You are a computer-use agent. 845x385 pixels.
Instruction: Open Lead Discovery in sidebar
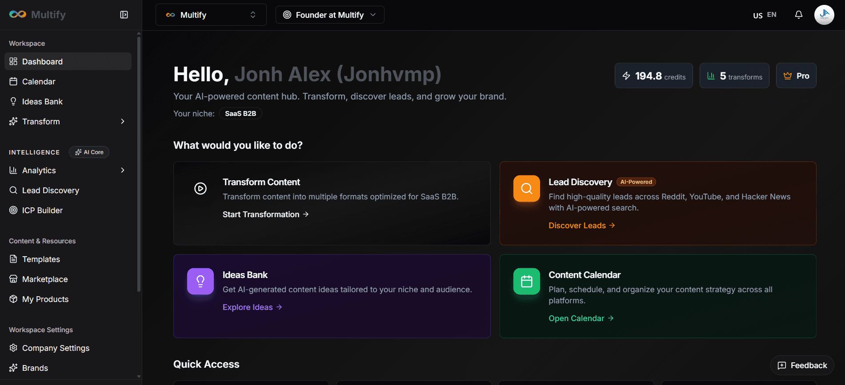68,190
